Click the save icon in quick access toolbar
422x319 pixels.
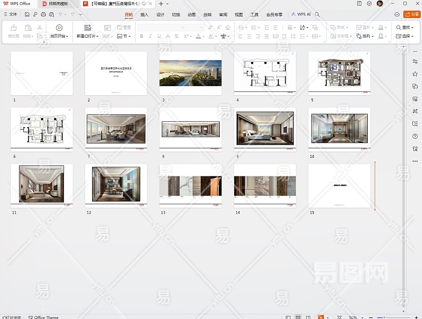tap(27, 14)
